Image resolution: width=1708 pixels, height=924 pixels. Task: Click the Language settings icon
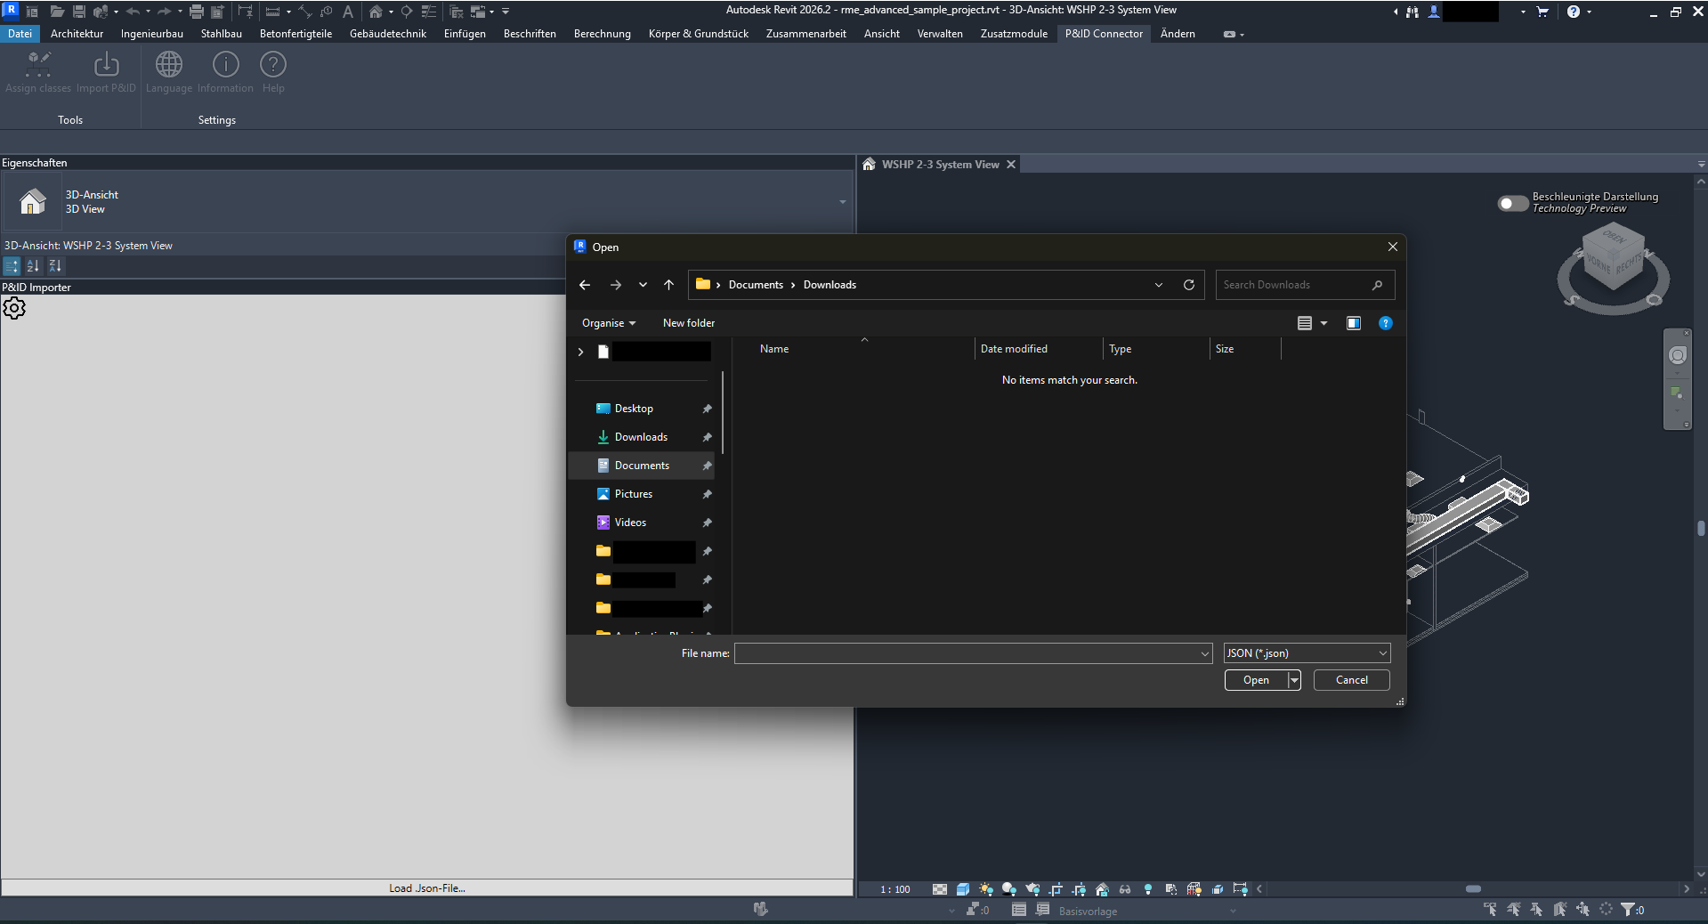coord(168,64)
